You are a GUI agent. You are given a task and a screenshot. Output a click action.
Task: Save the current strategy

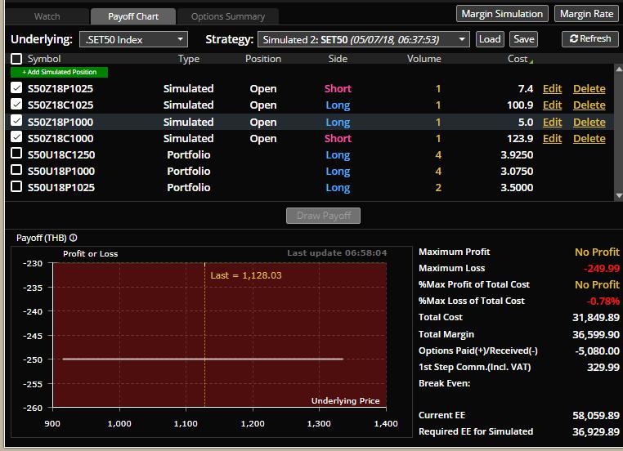(x=524, y=39)
